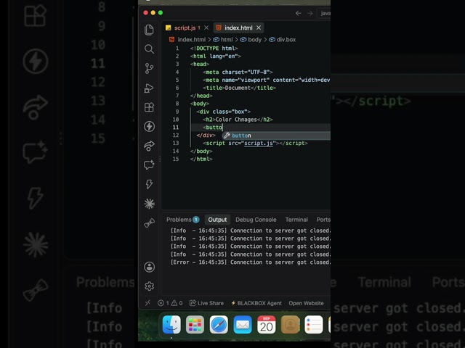Viewport: 465px width, 348px height.
Task: Click the html breadcrumb item
Action: coord(223,40)
